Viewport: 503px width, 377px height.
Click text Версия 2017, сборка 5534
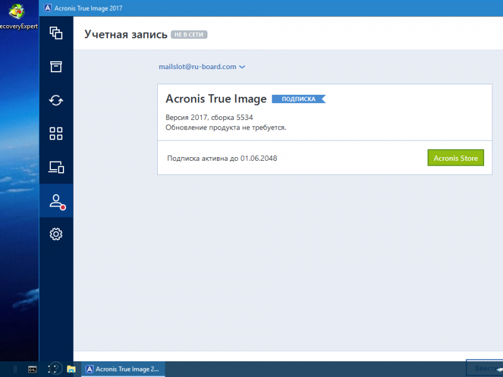click(209, 117)
